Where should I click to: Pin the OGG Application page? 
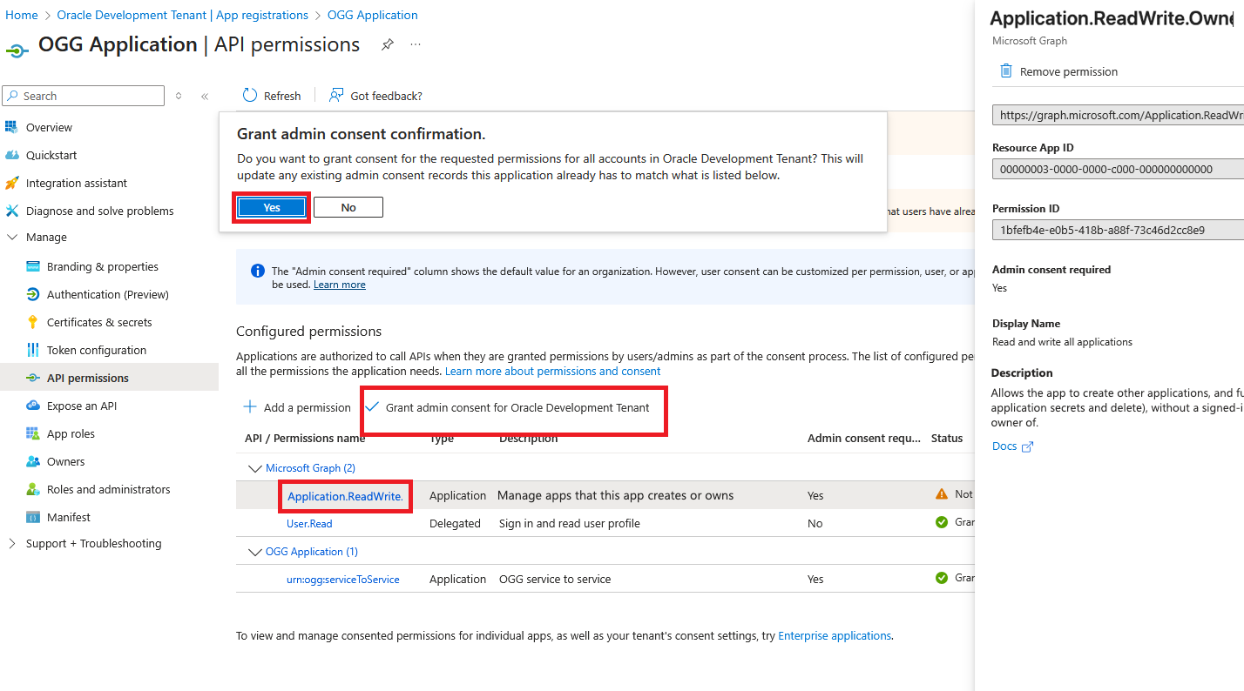click(388, 44)
